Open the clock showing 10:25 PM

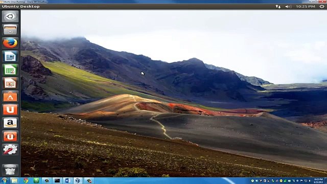point(306,7)
